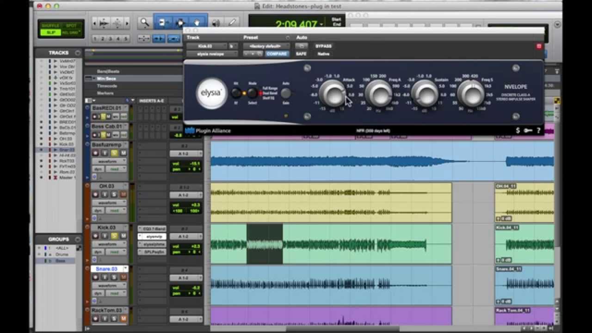Click the dyn button on the Kick.03 track
The height and width of the screenshot is (333, 592).
coord(98,252)
